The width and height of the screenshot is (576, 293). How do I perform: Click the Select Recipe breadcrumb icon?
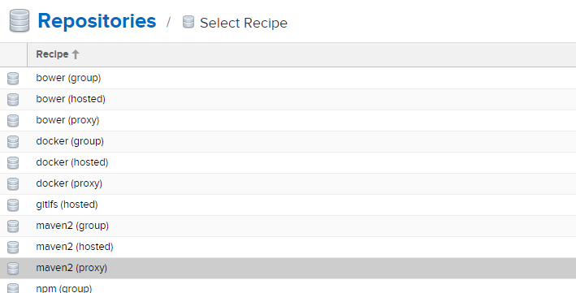click(188, 22)
